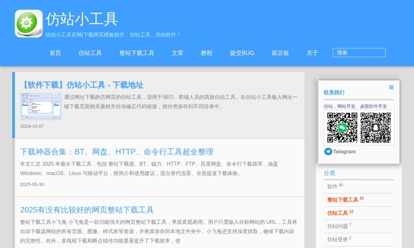This screenshot has width=414, height=248.
Task: Click the 下载神器合集 article headline
Action: [117, 152]
